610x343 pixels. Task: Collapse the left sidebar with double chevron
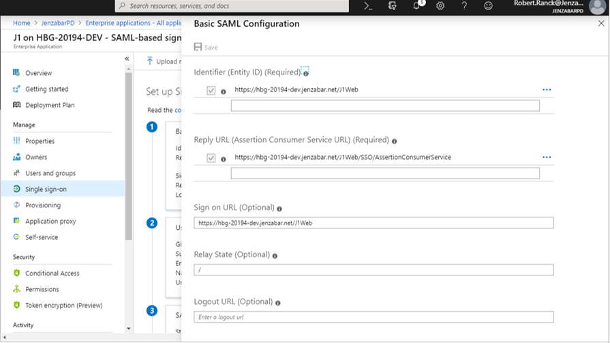click(127, 59)
